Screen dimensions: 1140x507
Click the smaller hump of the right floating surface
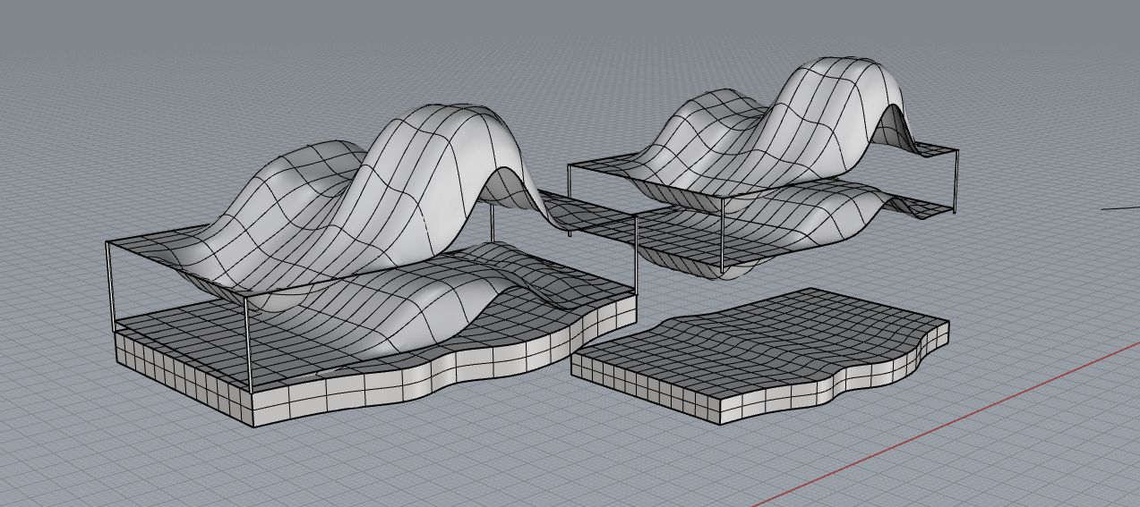(707, 116)
